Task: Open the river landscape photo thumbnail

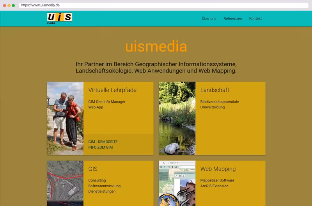Action: click(177, 118)
